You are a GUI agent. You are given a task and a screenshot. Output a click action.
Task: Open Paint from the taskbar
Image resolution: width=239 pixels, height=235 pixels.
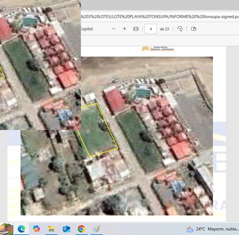point(96,229)
